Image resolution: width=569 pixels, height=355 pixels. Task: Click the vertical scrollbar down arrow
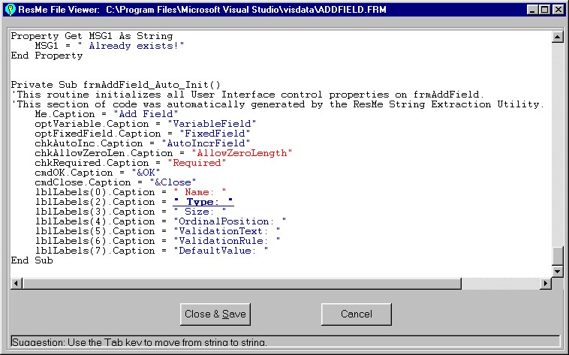[557, 272]
